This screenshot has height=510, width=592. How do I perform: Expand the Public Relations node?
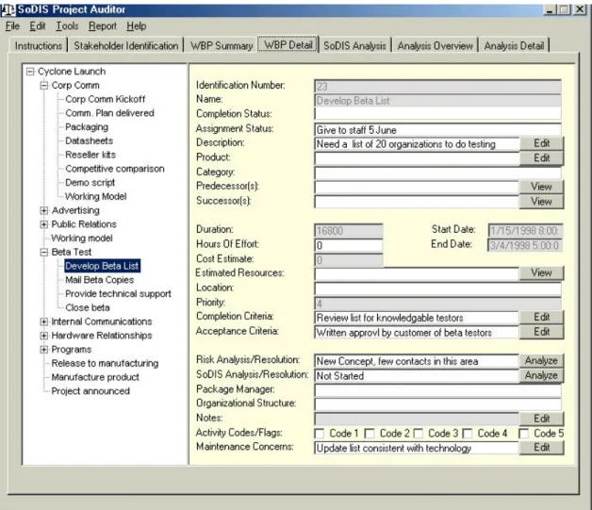point(44,224)
